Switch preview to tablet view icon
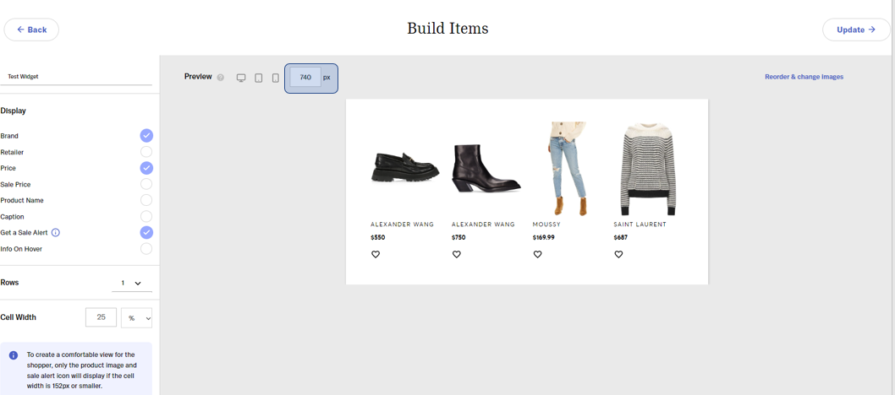Screen dimensions: 895x395 pos(259,78)
